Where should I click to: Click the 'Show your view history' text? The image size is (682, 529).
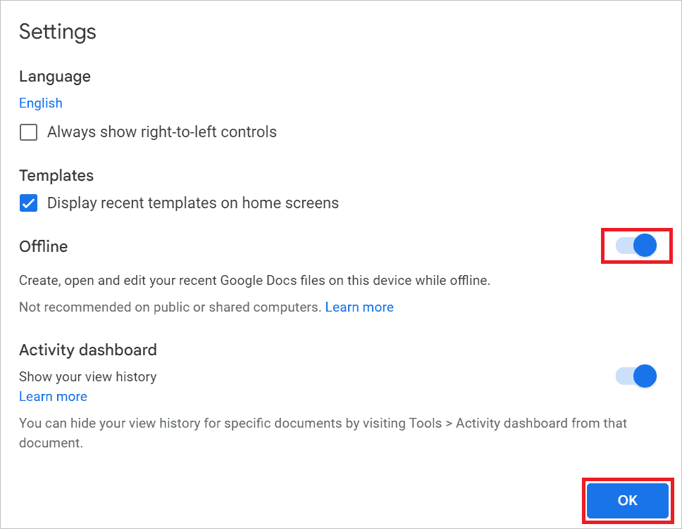coord(88,377)
